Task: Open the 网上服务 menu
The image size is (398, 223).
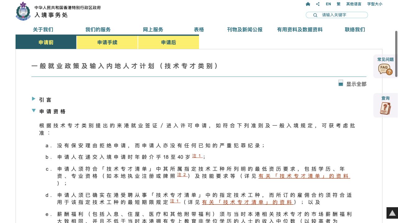Action: click(153, 29)
